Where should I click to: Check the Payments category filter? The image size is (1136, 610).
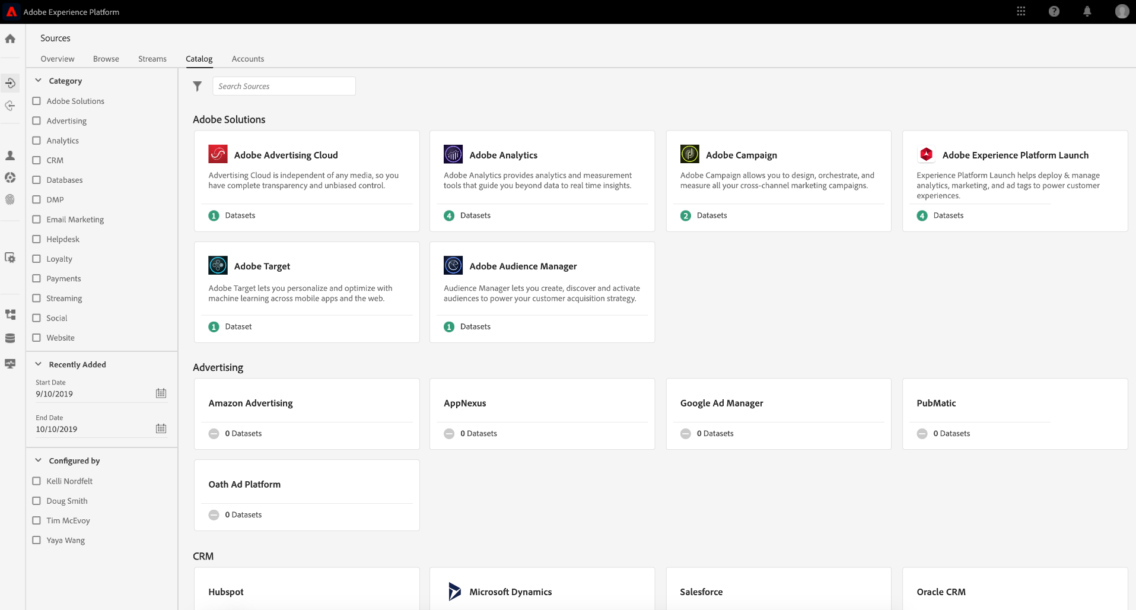[x=37, y=278]
